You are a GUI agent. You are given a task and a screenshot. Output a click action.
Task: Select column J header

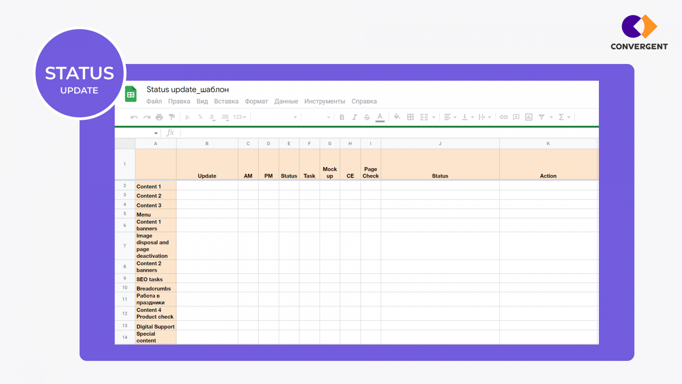pyautogui.click(x=440, y=144)
